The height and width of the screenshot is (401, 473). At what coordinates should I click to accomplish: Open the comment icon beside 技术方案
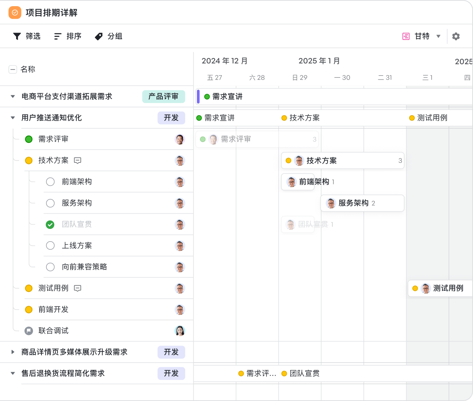(78, 161)
